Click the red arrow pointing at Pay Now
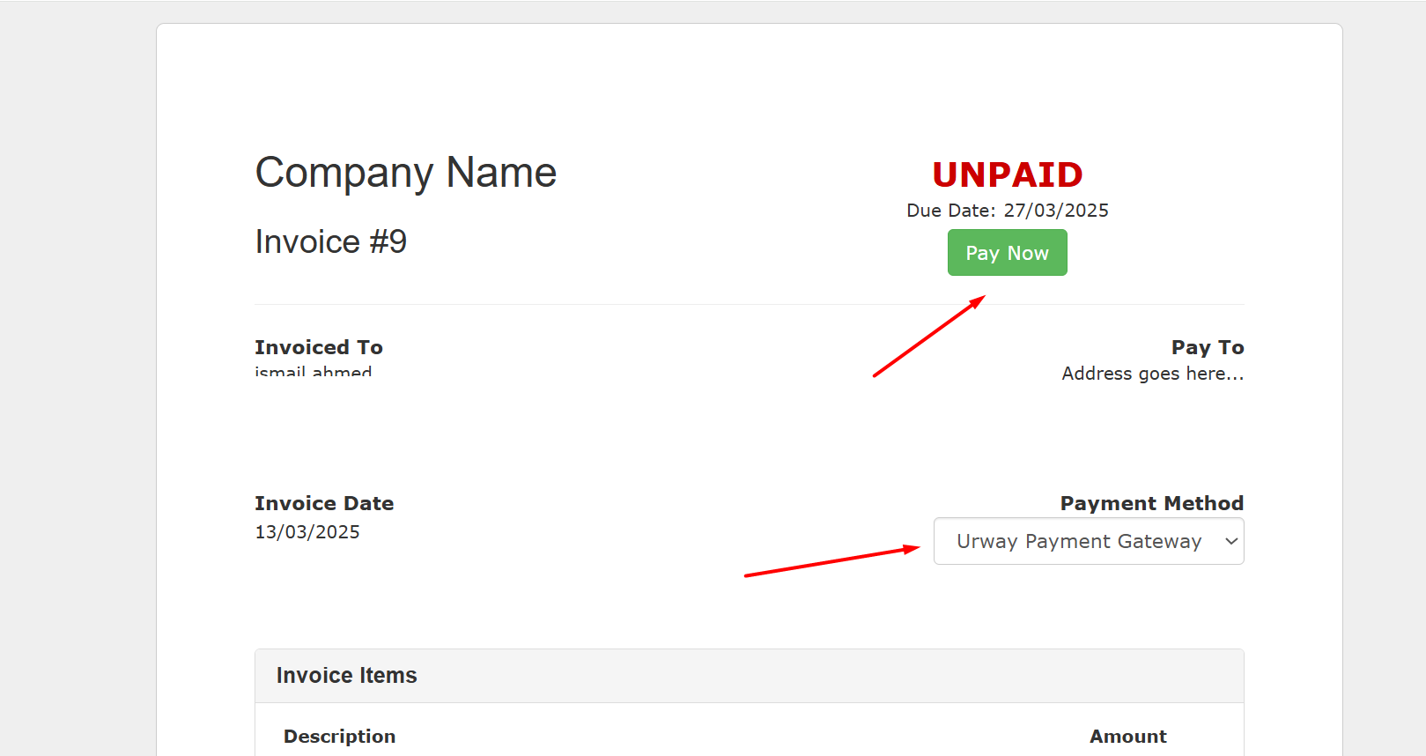The height and width of the screenshot is (756, 1426). 928,337
